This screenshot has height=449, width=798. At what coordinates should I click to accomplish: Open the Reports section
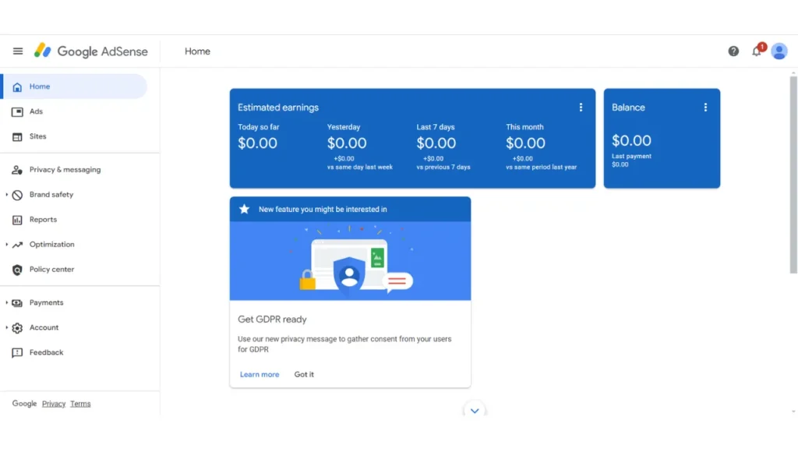(x=43, y=220)
